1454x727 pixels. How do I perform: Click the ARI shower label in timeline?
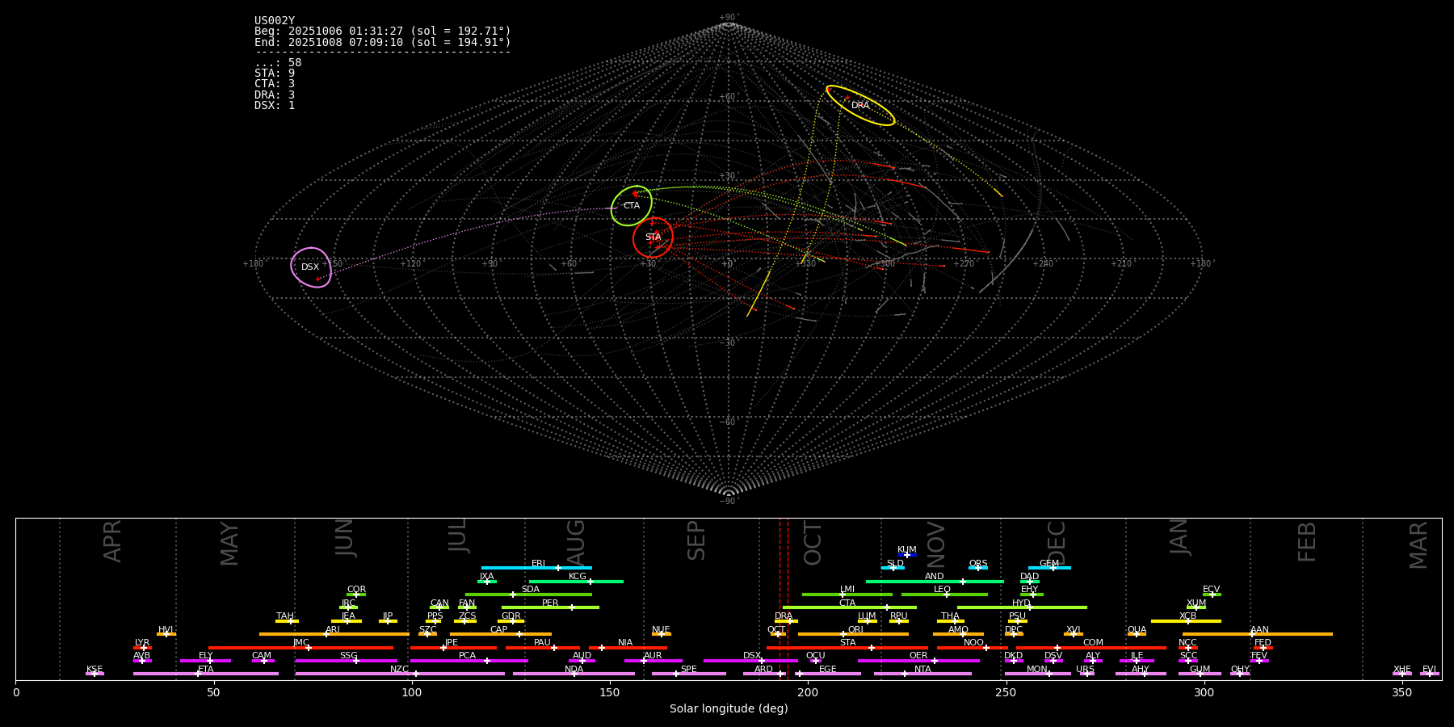(x=333, y=630)
